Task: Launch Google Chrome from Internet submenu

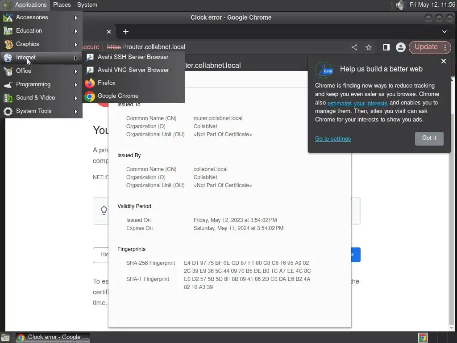Action: pyautogui.click(x=133, y=96)
